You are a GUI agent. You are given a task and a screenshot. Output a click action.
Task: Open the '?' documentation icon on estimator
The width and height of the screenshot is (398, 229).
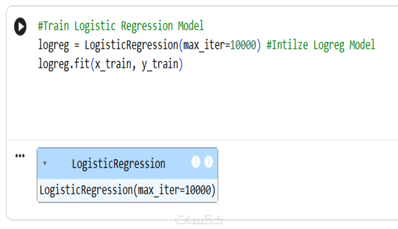coord(208,162)
